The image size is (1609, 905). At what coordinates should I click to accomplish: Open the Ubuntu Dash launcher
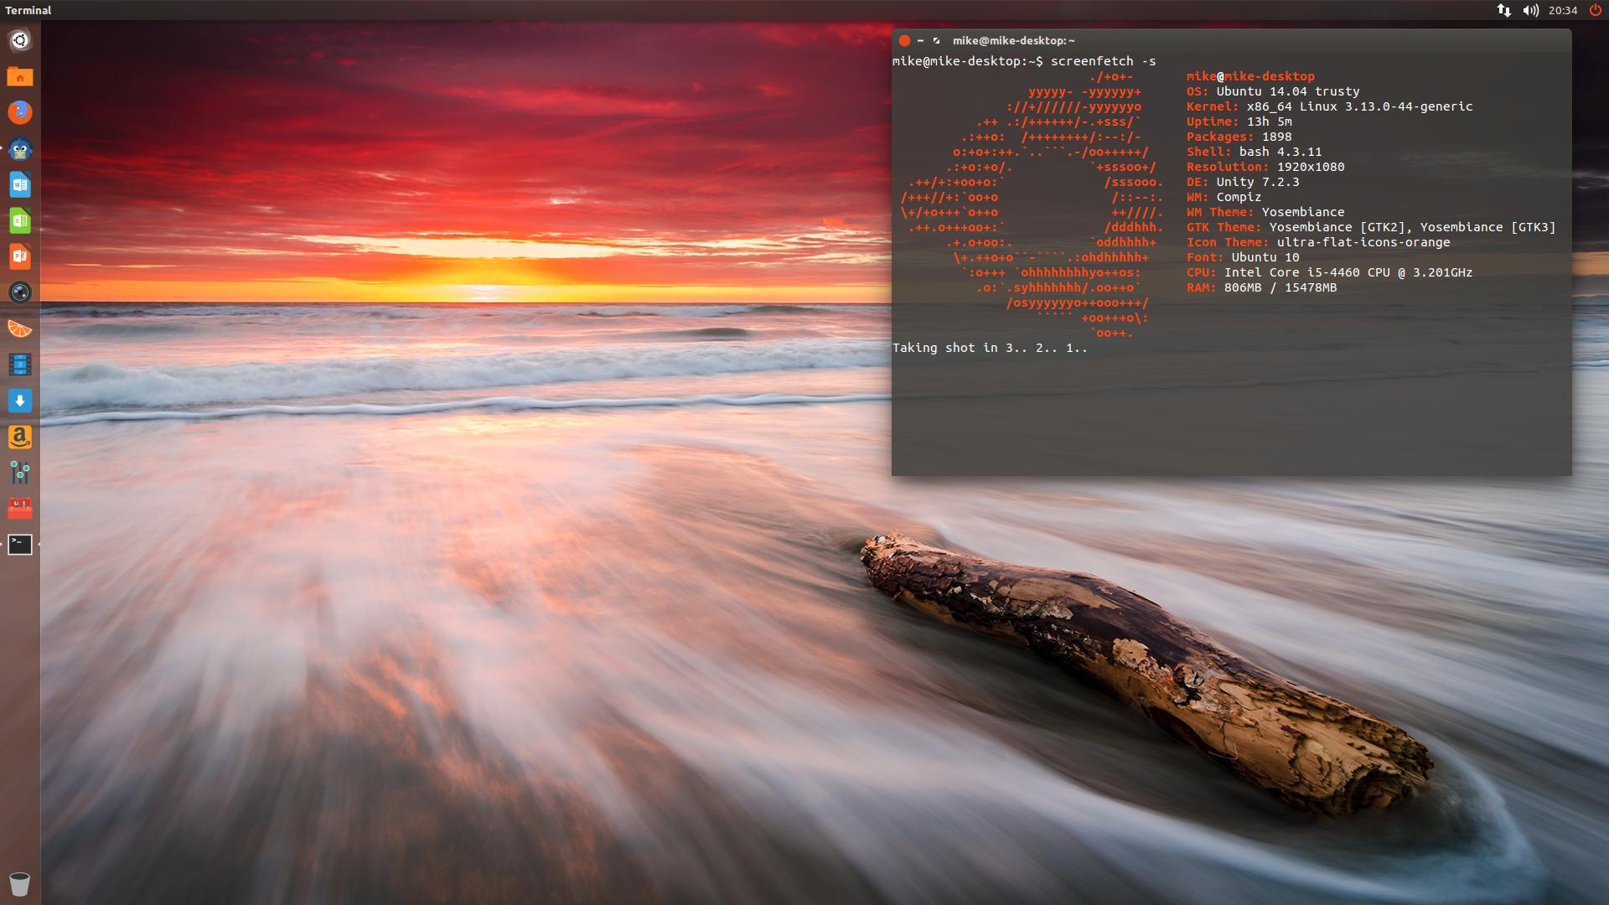pos(20,40)
